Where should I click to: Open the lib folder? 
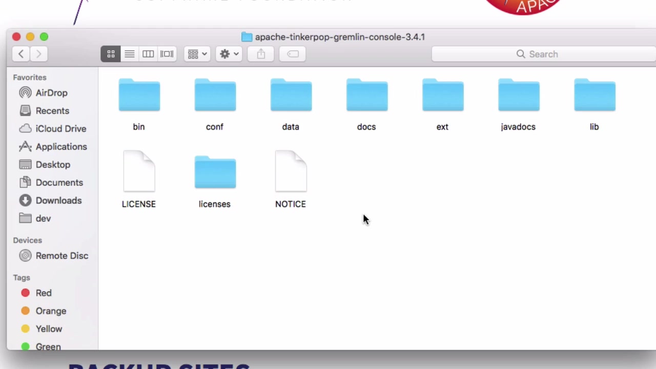pyautogui.click(x=594, y=95)
